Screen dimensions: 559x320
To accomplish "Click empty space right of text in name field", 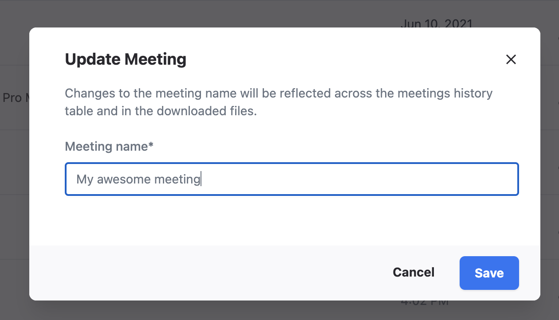I will click(x=355, y=179).
